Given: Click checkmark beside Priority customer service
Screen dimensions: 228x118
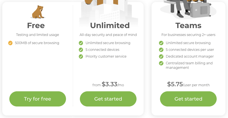Looking at the screenshot, I should click(81, 56).
